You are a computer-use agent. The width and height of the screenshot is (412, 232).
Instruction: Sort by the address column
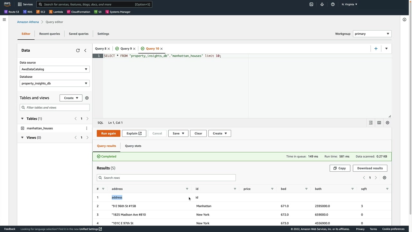[x=187, y=189]
